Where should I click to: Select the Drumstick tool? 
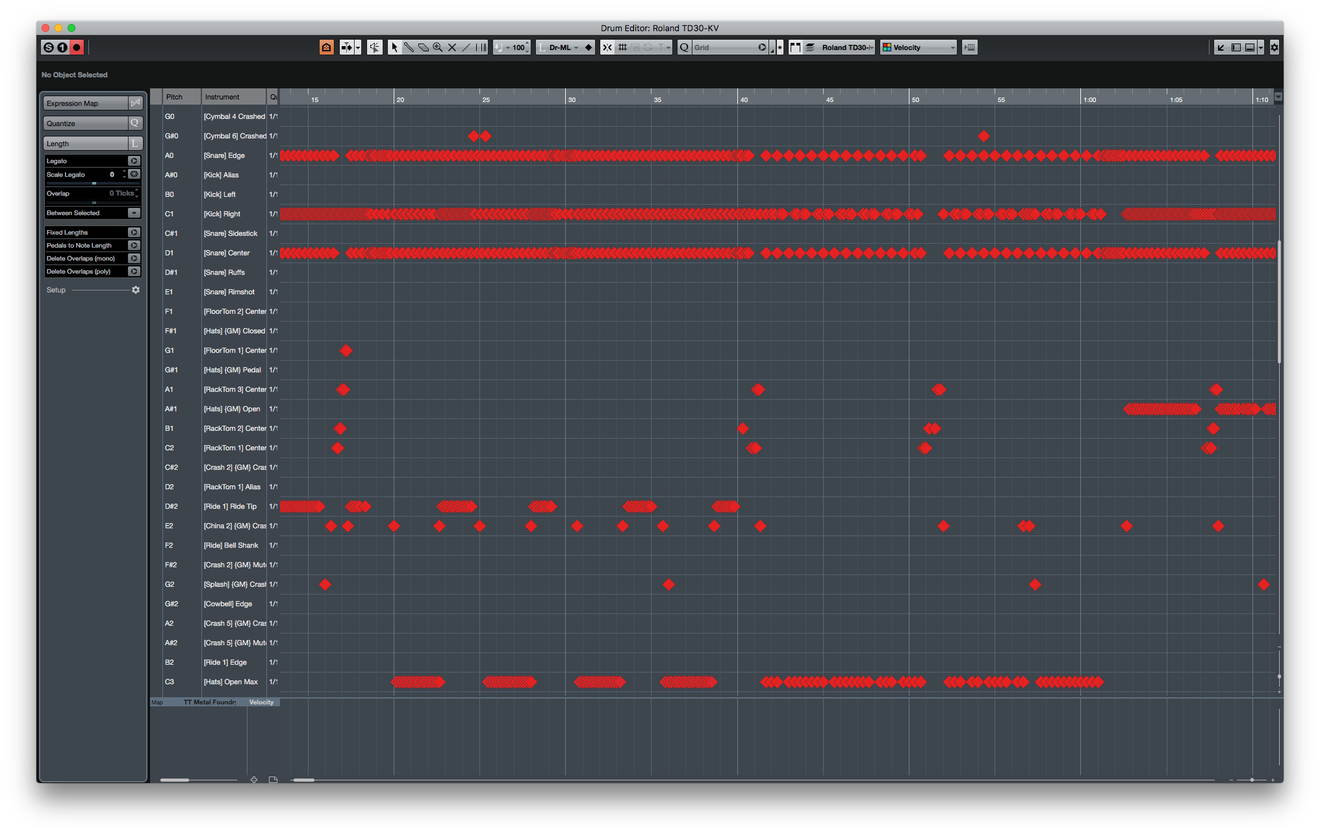[409, 47]
